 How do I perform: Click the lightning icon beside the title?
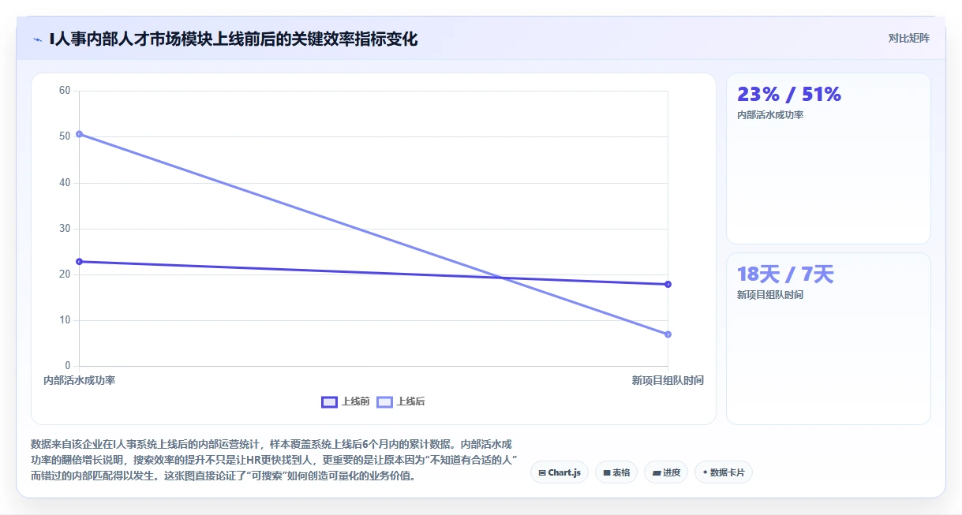[x=37, y=39]
